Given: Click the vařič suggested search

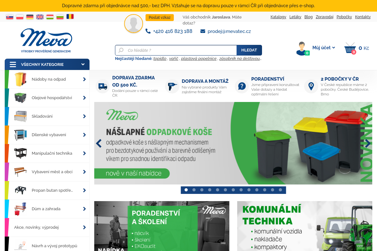Looking at the screenshot, I should [174, 59].
